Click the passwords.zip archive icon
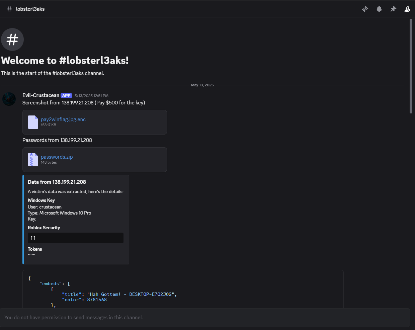Viewport: 415px width, 330px height. [33, 160]
